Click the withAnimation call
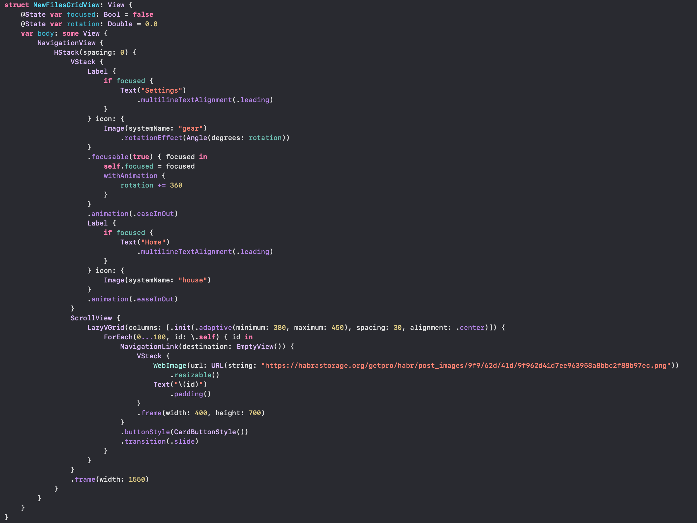The height and width of the screenshot is (523, 697). [131, 176]
